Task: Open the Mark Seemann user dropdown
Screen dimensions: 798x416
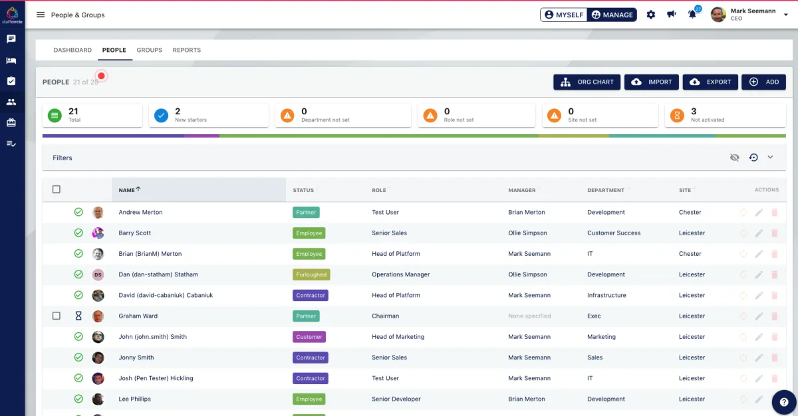Action: click(749, 15)
